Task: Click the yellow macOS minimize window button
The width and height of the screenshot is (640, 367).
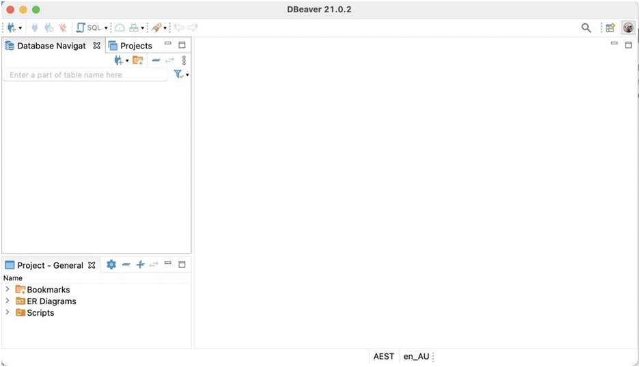Action: click(x=23, y=10)
